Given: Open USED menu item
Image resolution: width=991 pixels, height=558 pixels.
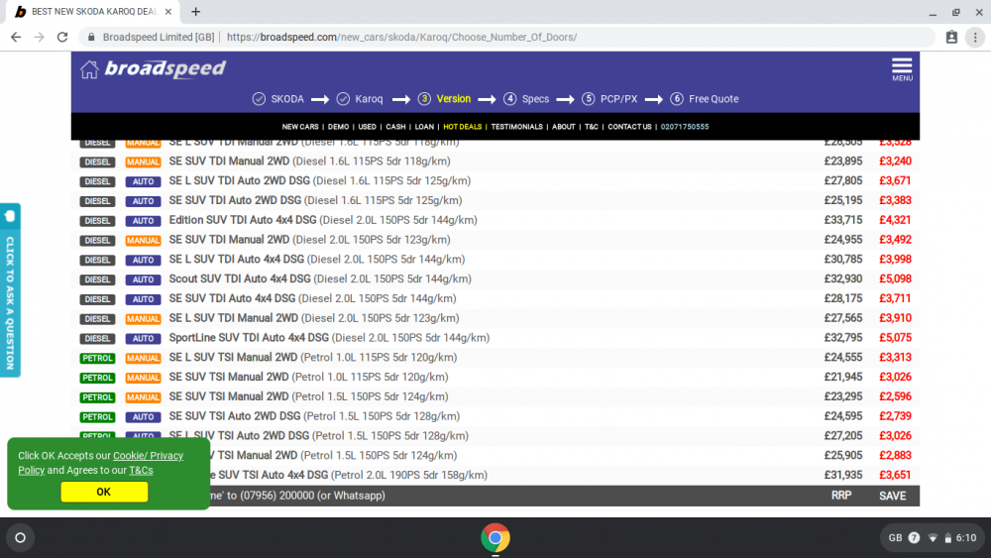Looking at the screenshot, I should (x=368, y=127).
